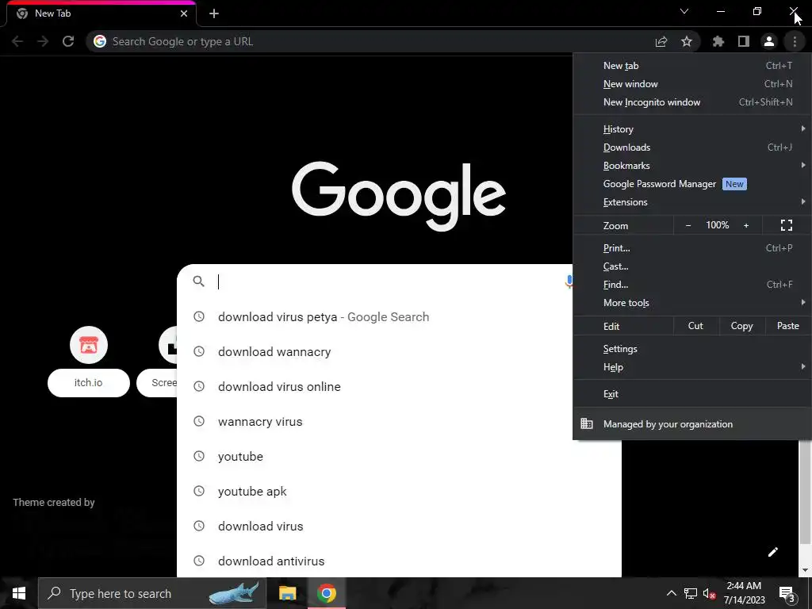Click the magnifier icon in search box

(198, 282)
